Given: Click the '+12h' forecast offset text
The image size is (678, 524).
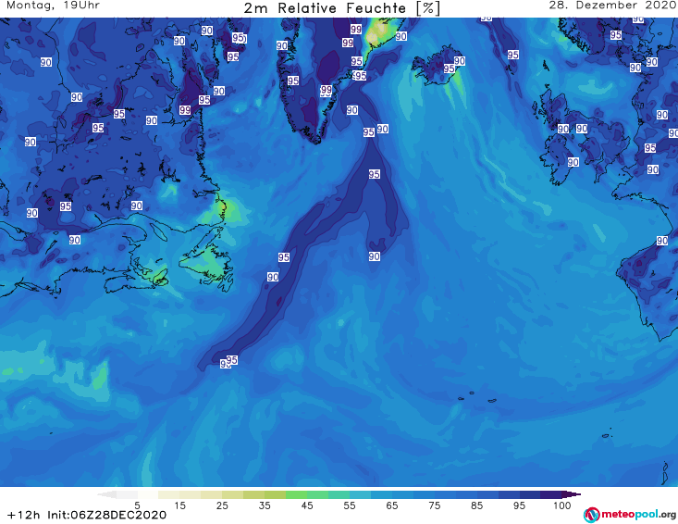Looking at the screenshot, I should [x=24, y=515].
